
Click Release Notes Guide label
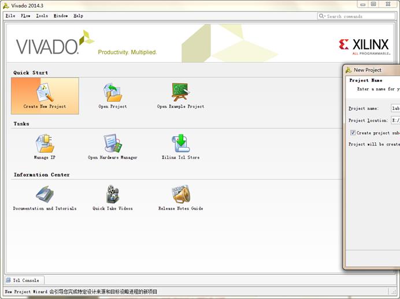click(x=180, y=208)
